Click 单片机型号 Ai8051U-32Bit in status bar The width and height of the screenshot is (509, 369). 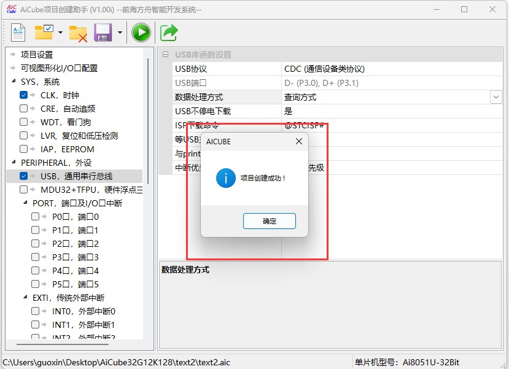(406, 362)
